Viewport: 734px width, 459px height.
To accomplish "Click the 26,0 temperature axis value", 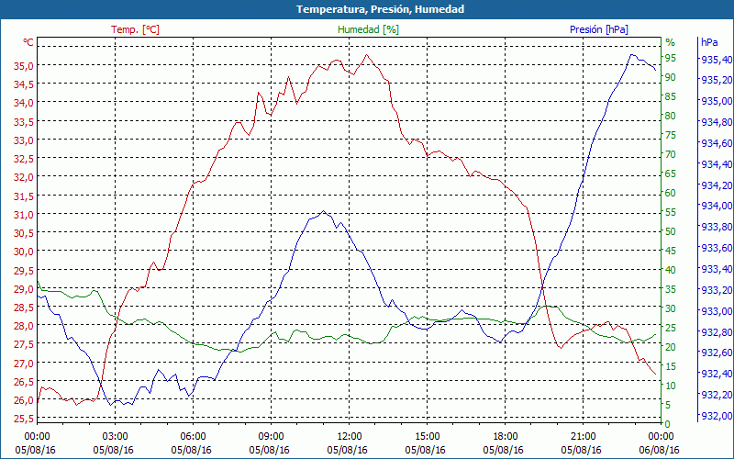I will (23, 400).
